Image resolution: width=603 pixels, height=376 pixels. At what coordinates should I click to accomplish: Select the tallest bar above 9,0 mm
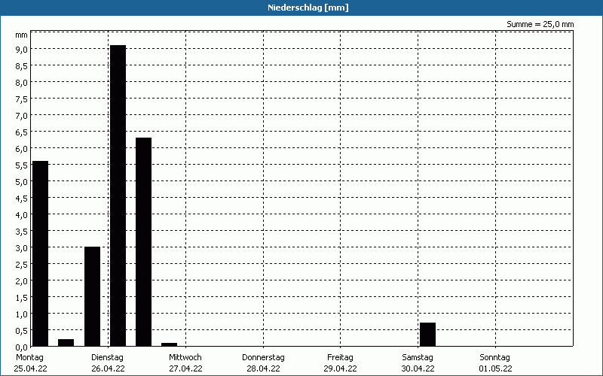(x=118, y=196)
